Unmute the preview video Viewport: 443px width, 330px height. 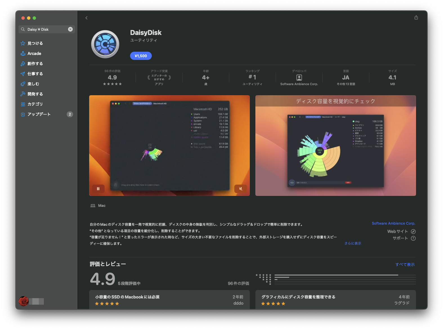(x=240, y=189)
